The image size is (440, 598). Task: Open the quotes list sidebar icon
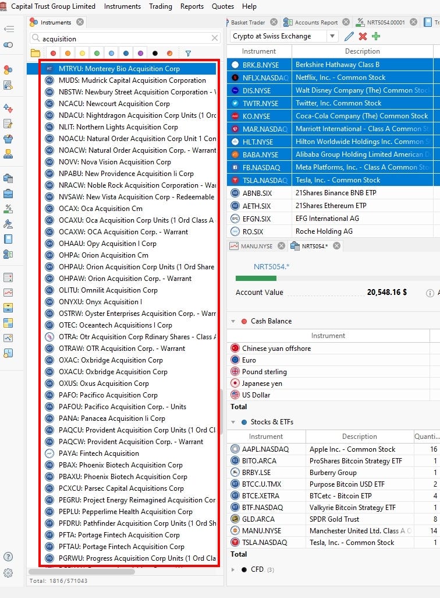[x=8, y=277]
